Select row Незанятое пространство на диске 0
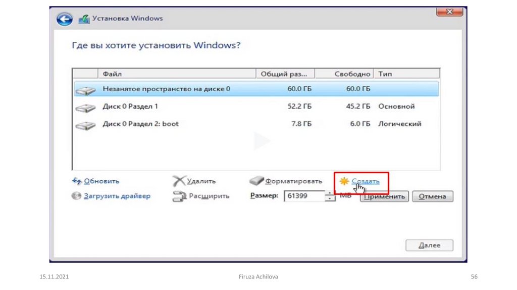This screenshot has height=290, width=517. pyautogui.click(x=256, y=89)
